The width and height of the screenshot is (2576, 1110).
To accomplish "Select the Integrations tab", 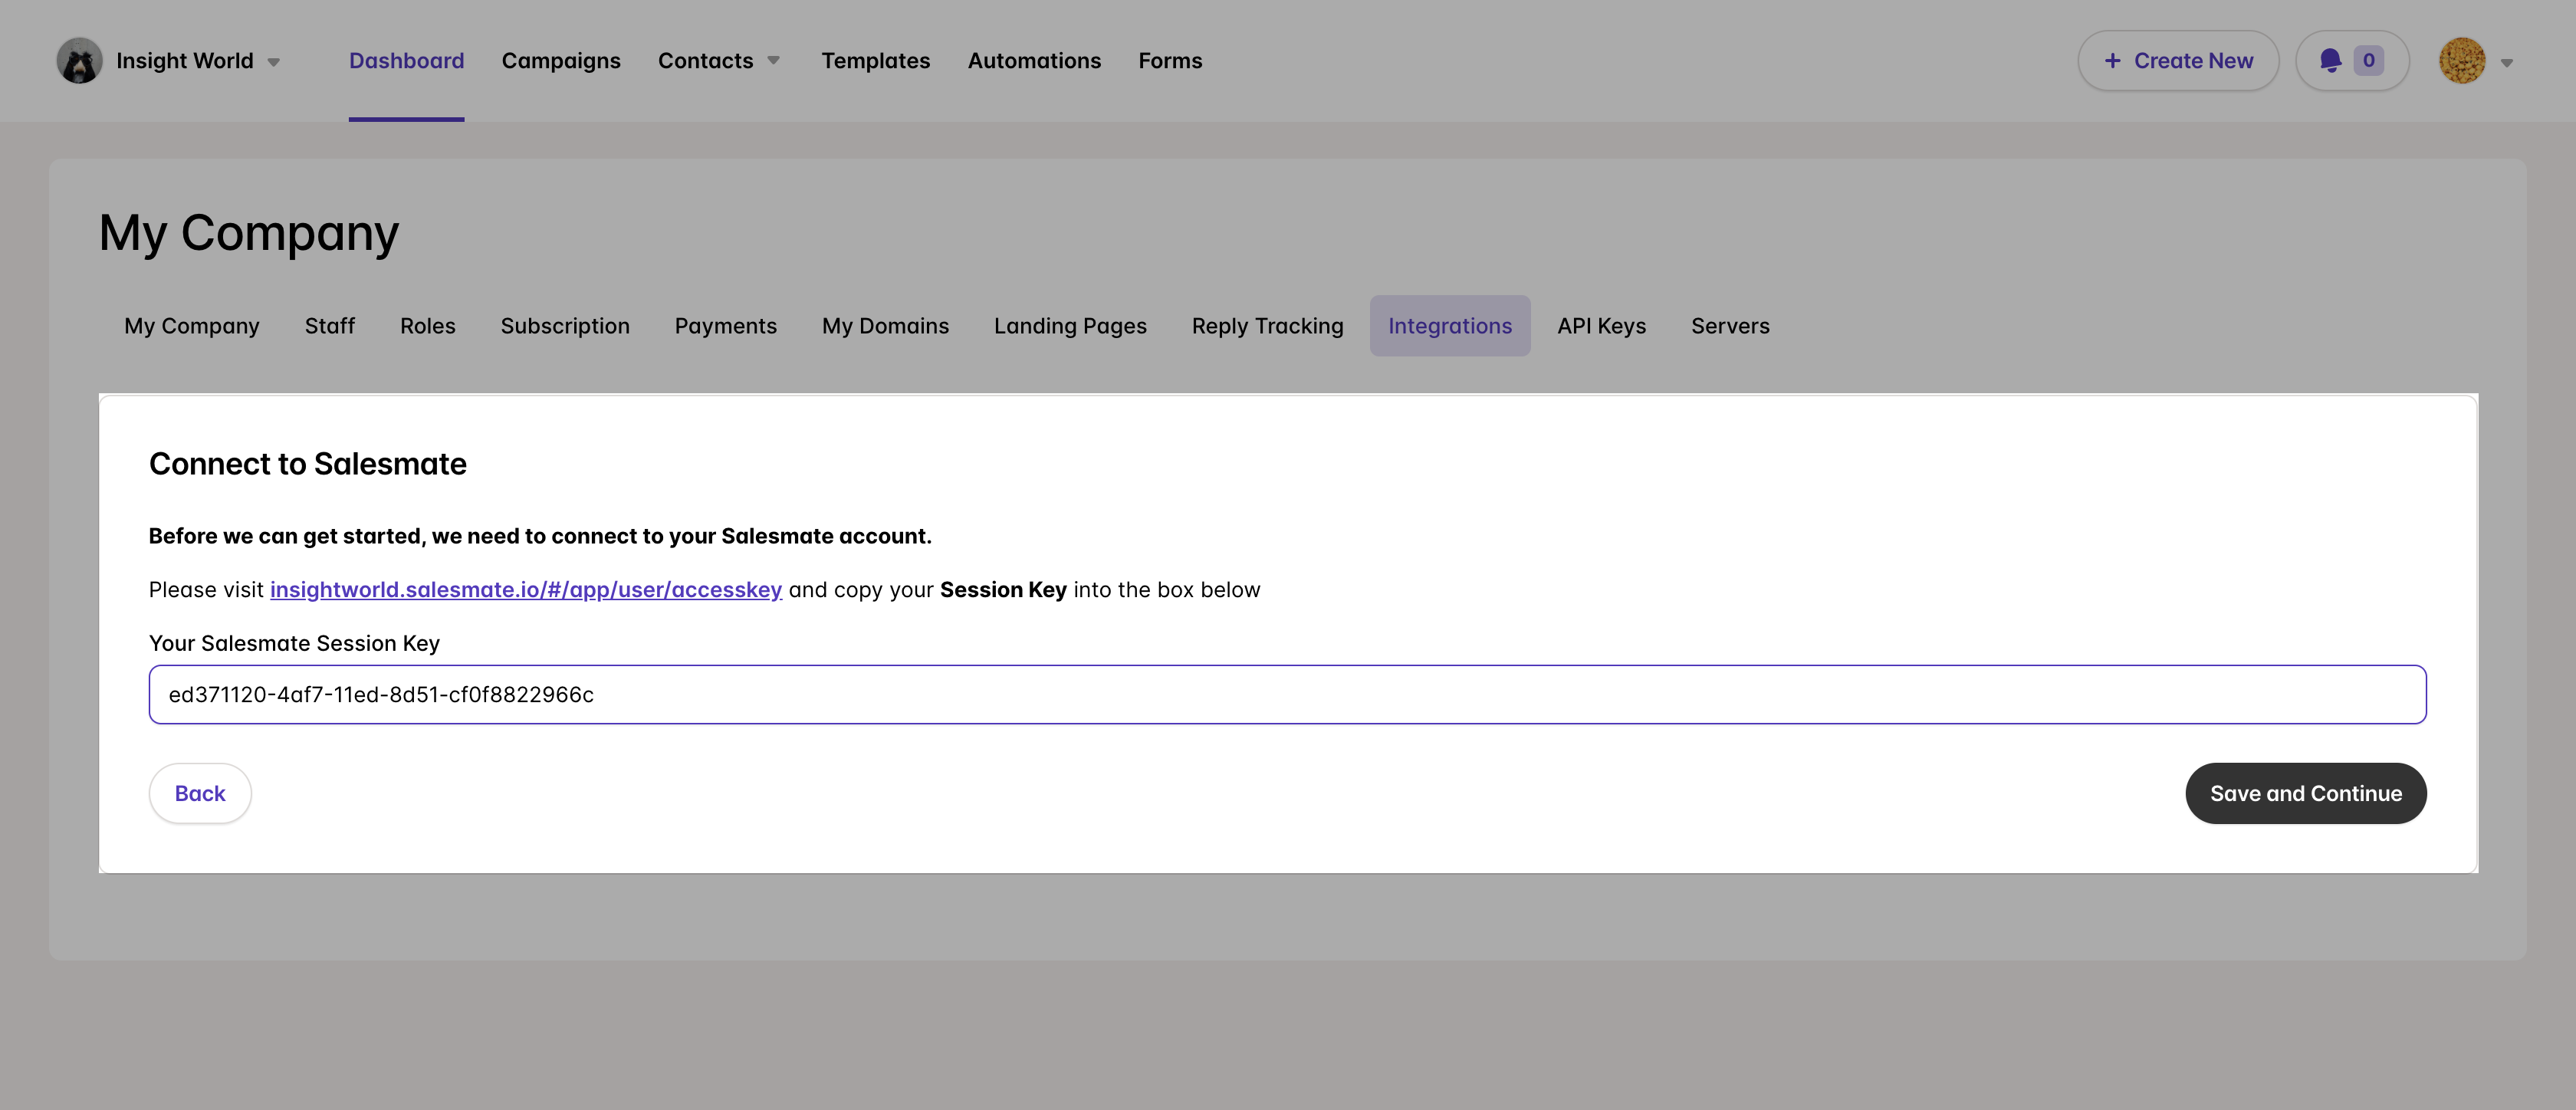I will point(1450,326).
